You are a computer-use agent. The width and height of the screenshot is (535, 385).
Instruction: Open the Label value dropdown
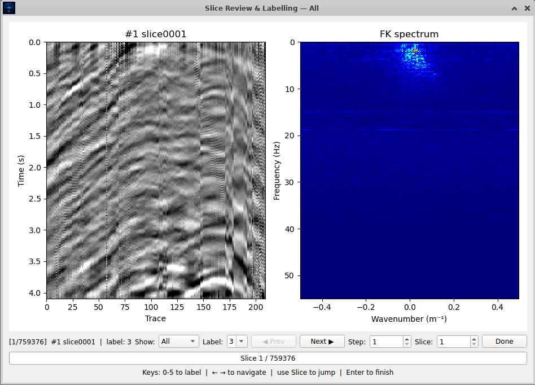241,342
